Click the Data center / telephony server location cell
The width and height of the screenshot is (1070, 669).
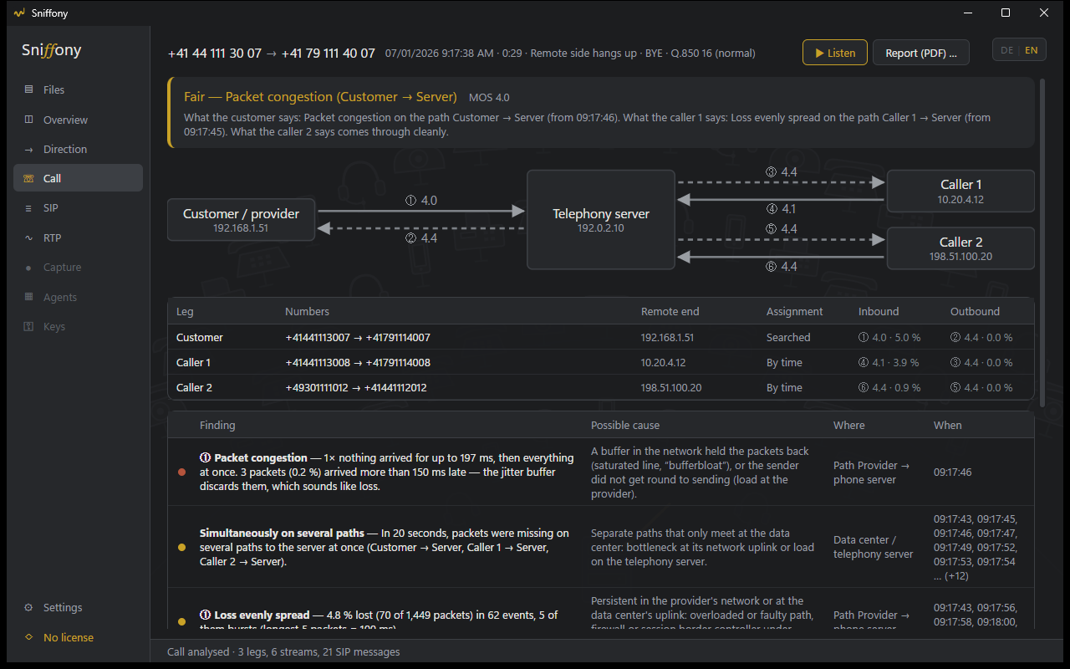[874, 547]
